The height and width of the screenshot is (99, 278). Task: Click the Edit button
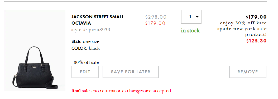85,72
